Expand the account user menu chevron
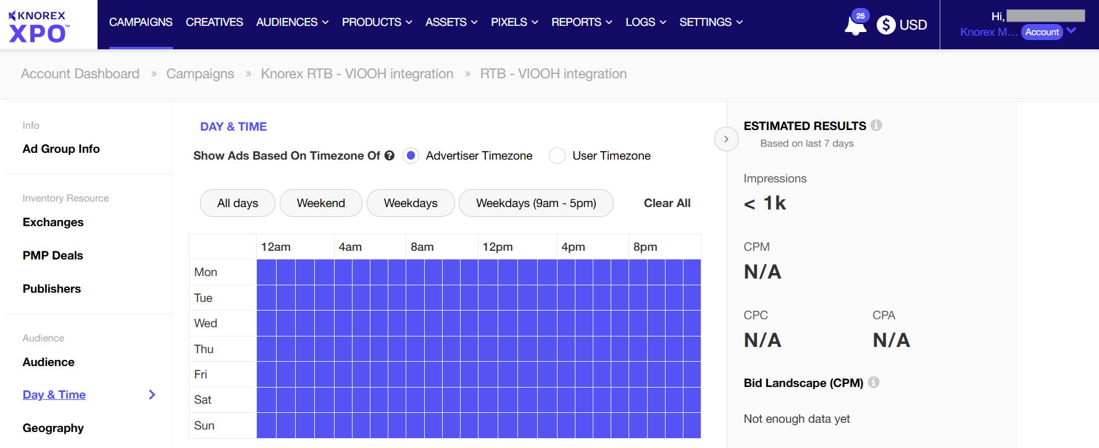Viewport: 1099px width, 448px height. [1071, 31]
